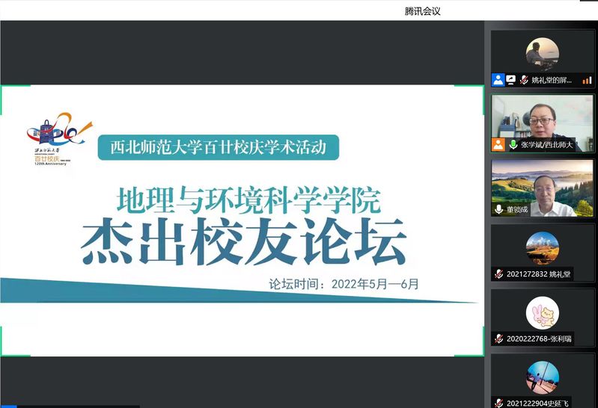Click the muted microphone icon of 2021222904史延飞
The width and height of the screenshot is (598, 408).
(x=498, y=403)
